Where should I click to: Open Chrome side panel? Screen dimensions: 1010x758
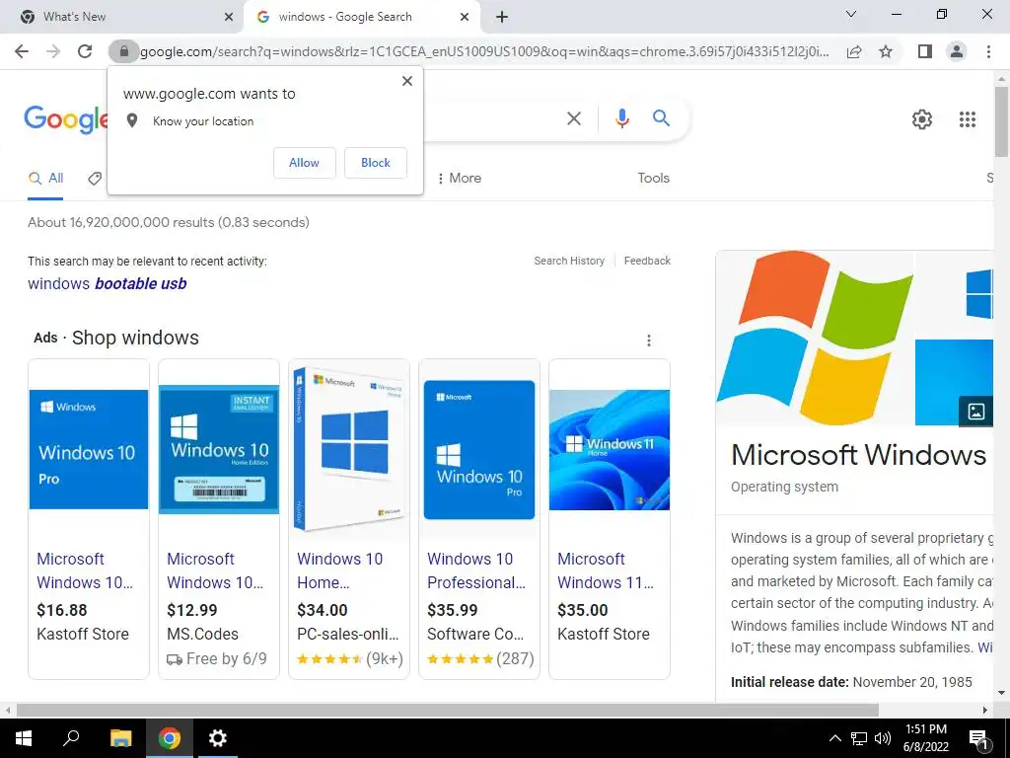click(925, 51)
